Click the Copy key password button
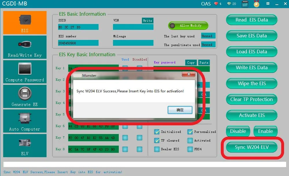The height and width of the screenshot is (176, 289). point(191,63)
